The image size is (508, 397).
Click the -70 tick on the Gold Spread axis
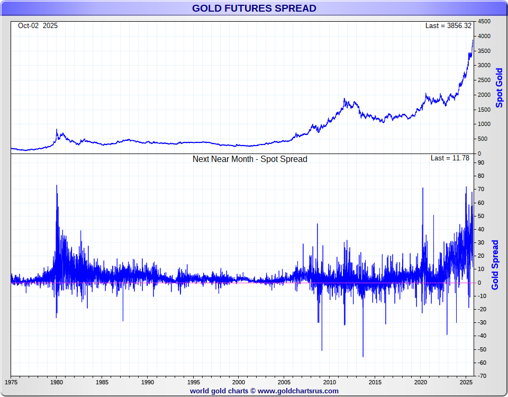coord(482,376)
